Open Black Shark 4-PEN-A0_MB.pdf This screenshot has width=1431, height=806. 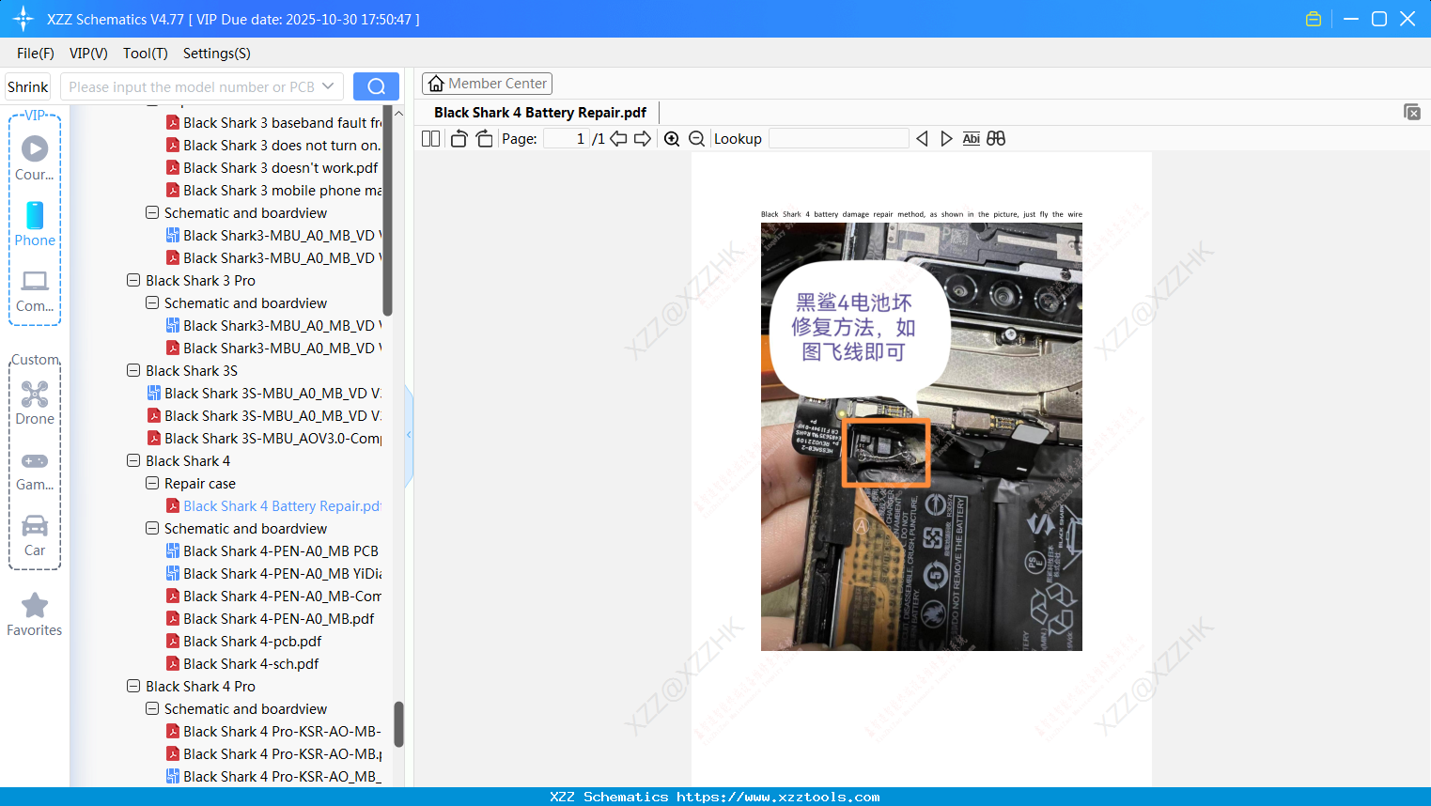click(270, 619)
